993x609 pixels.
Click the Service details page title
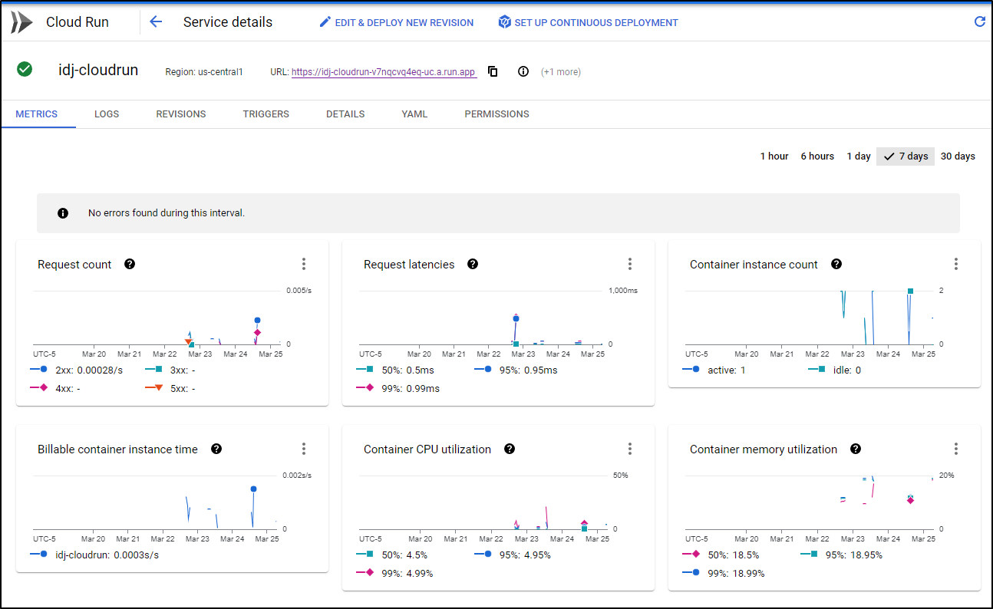click(x=228, y=22)
